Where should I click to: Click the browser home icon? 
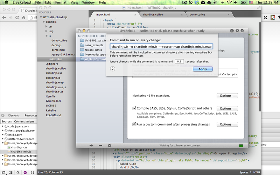[x=23, y=17]
